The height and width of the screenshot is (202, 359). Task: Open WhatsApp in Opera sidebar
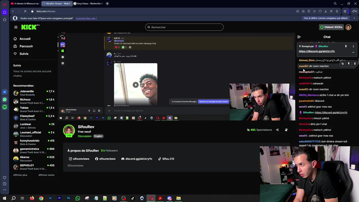(x=4, y=100)
